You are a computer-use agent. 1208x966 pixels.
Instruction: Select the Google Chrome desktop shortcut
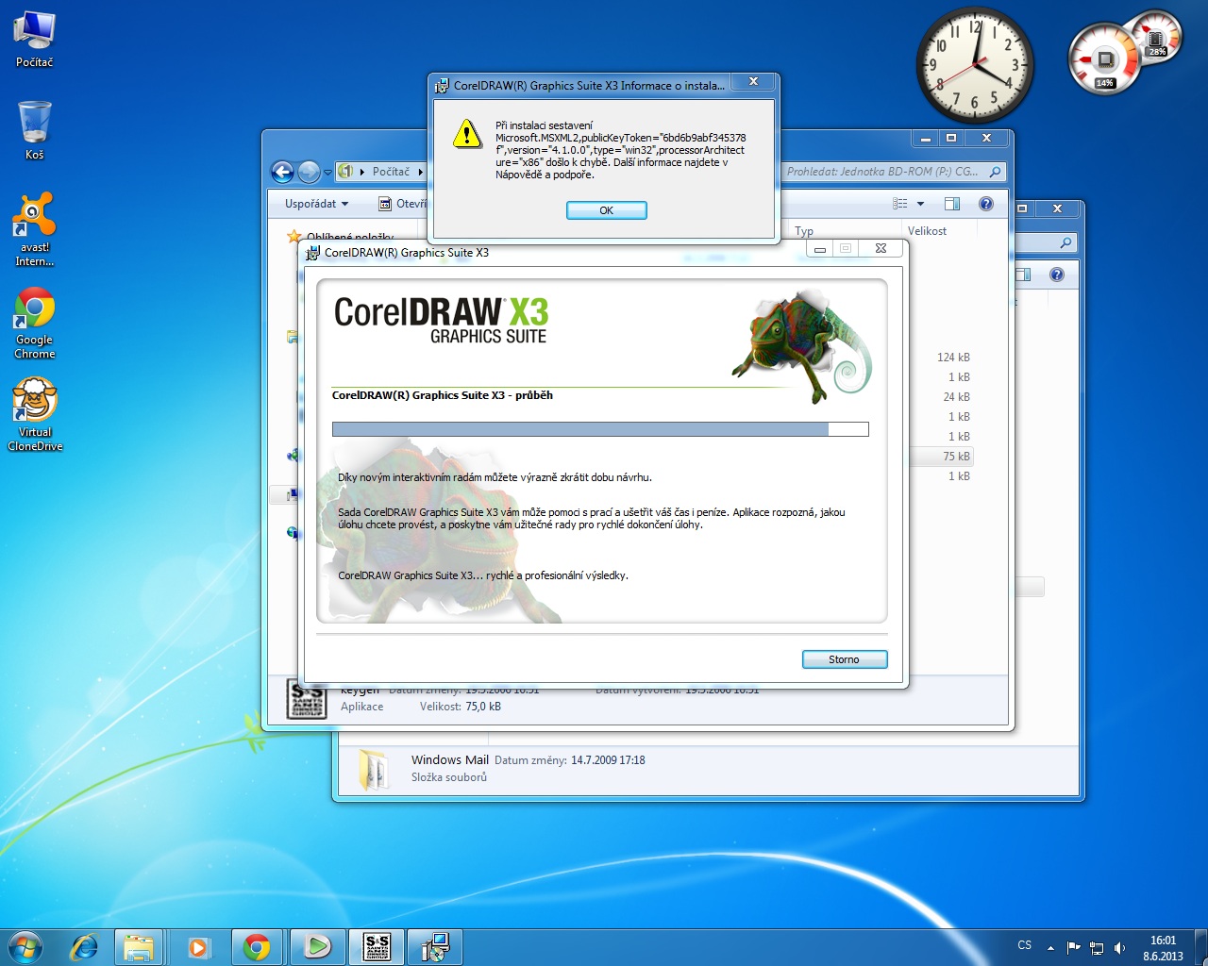coord(35,324)
